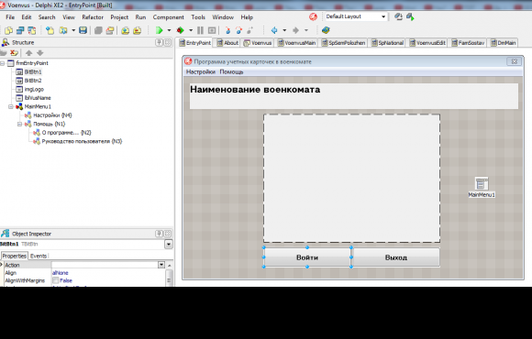532x339 pixels.
Task: Click the Set Debug Desktop icon
Action: click(410, 16)
